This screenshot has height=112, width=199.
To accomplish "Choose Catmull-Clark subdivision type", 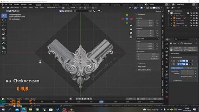I will coord(177,68).
